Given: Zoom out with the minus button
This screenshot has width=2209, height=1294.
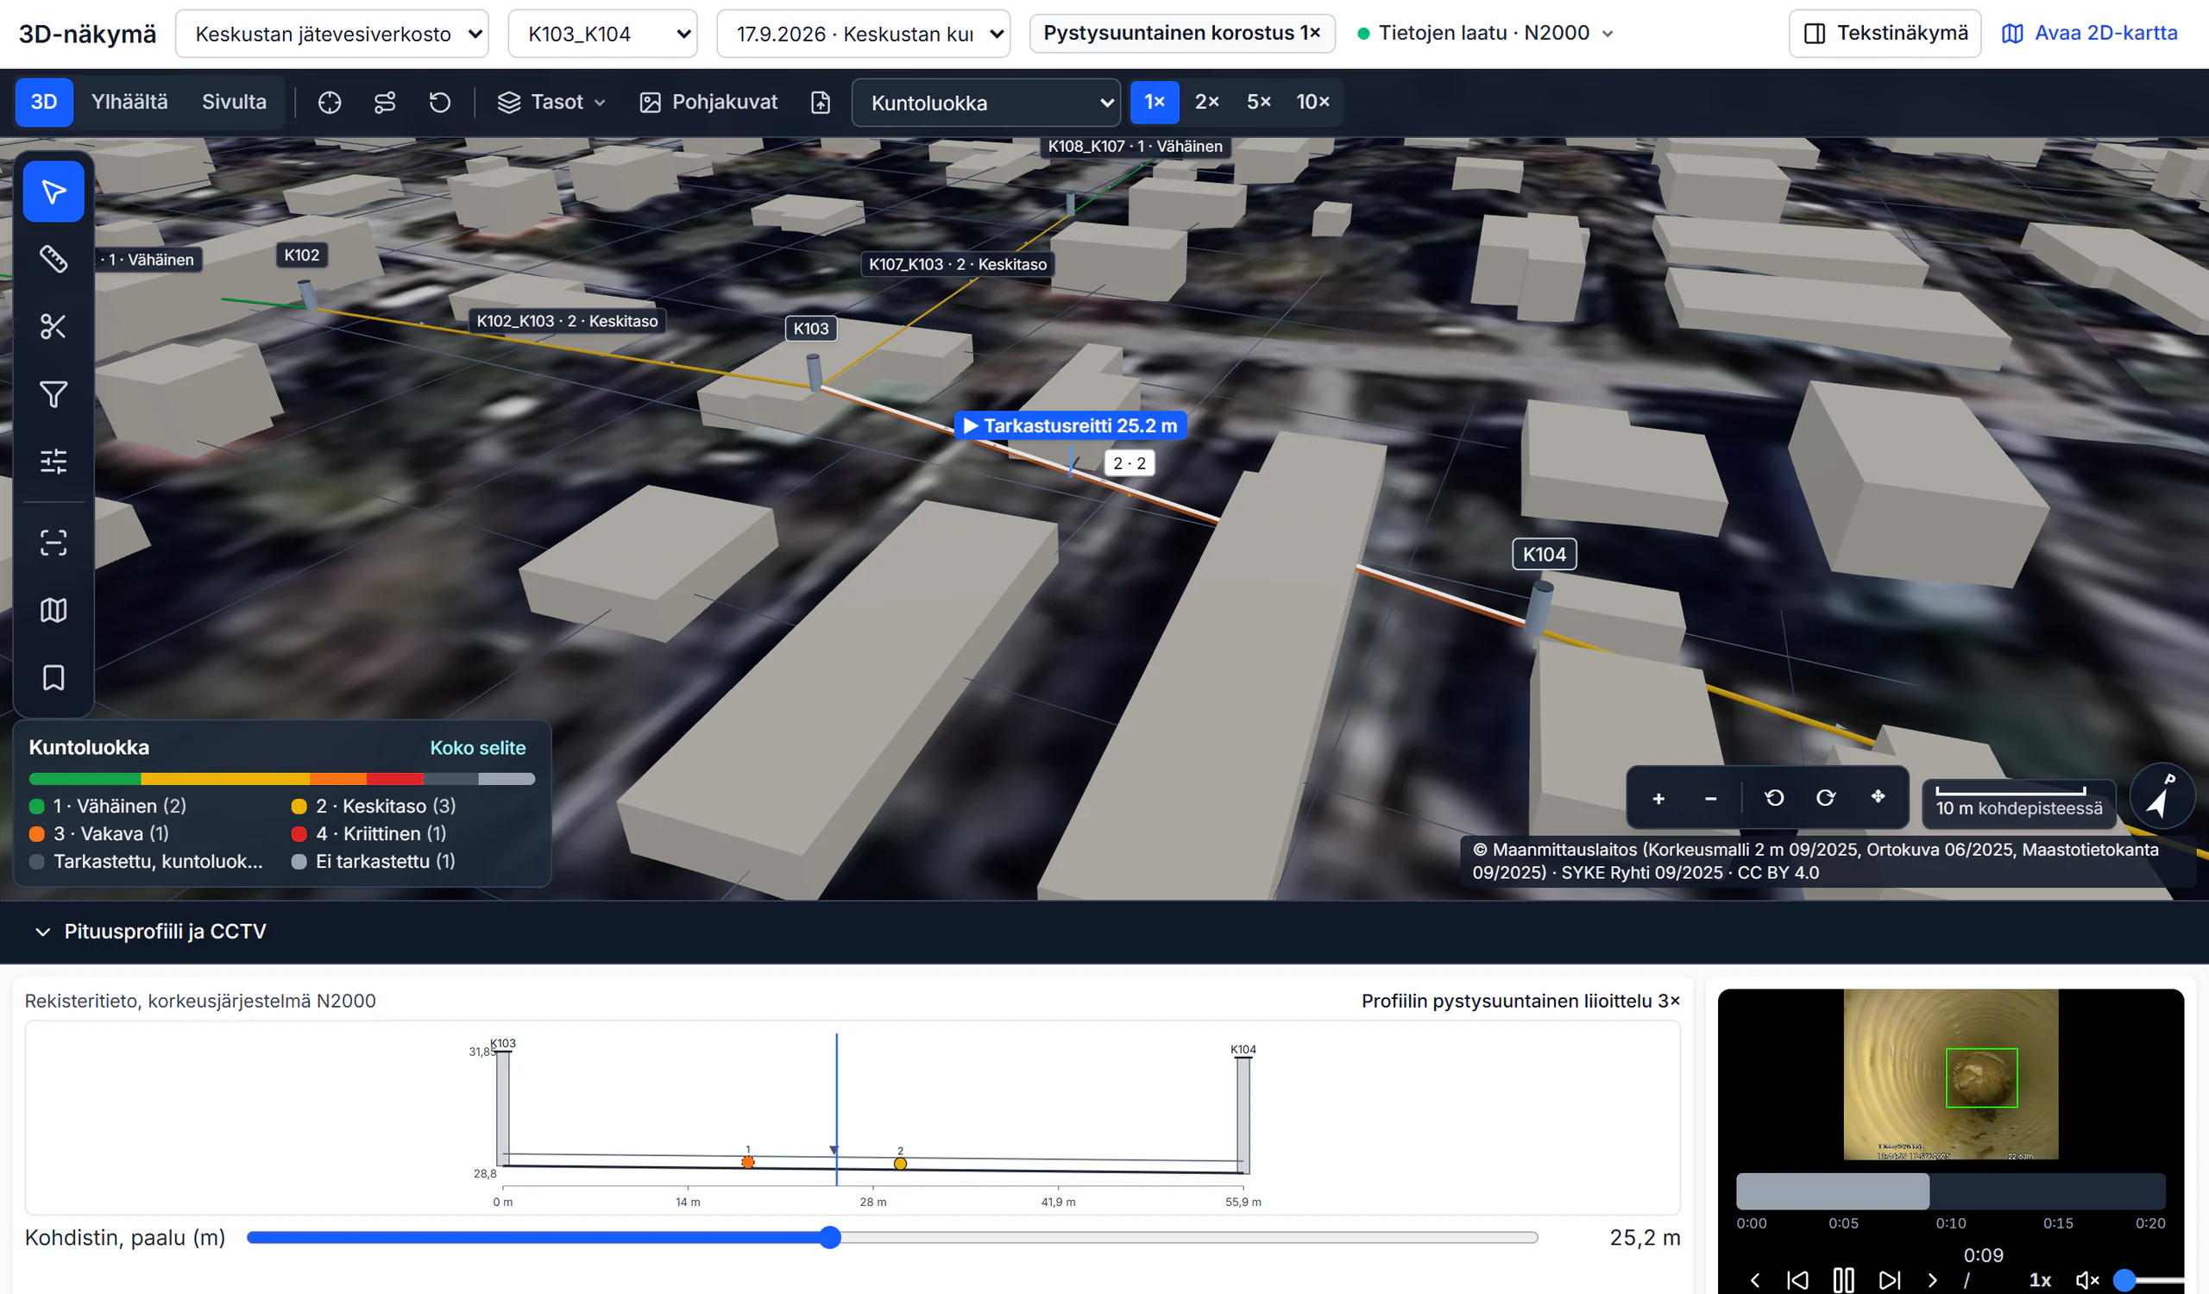Looking at the screenshot, I should click(1710, 798).
